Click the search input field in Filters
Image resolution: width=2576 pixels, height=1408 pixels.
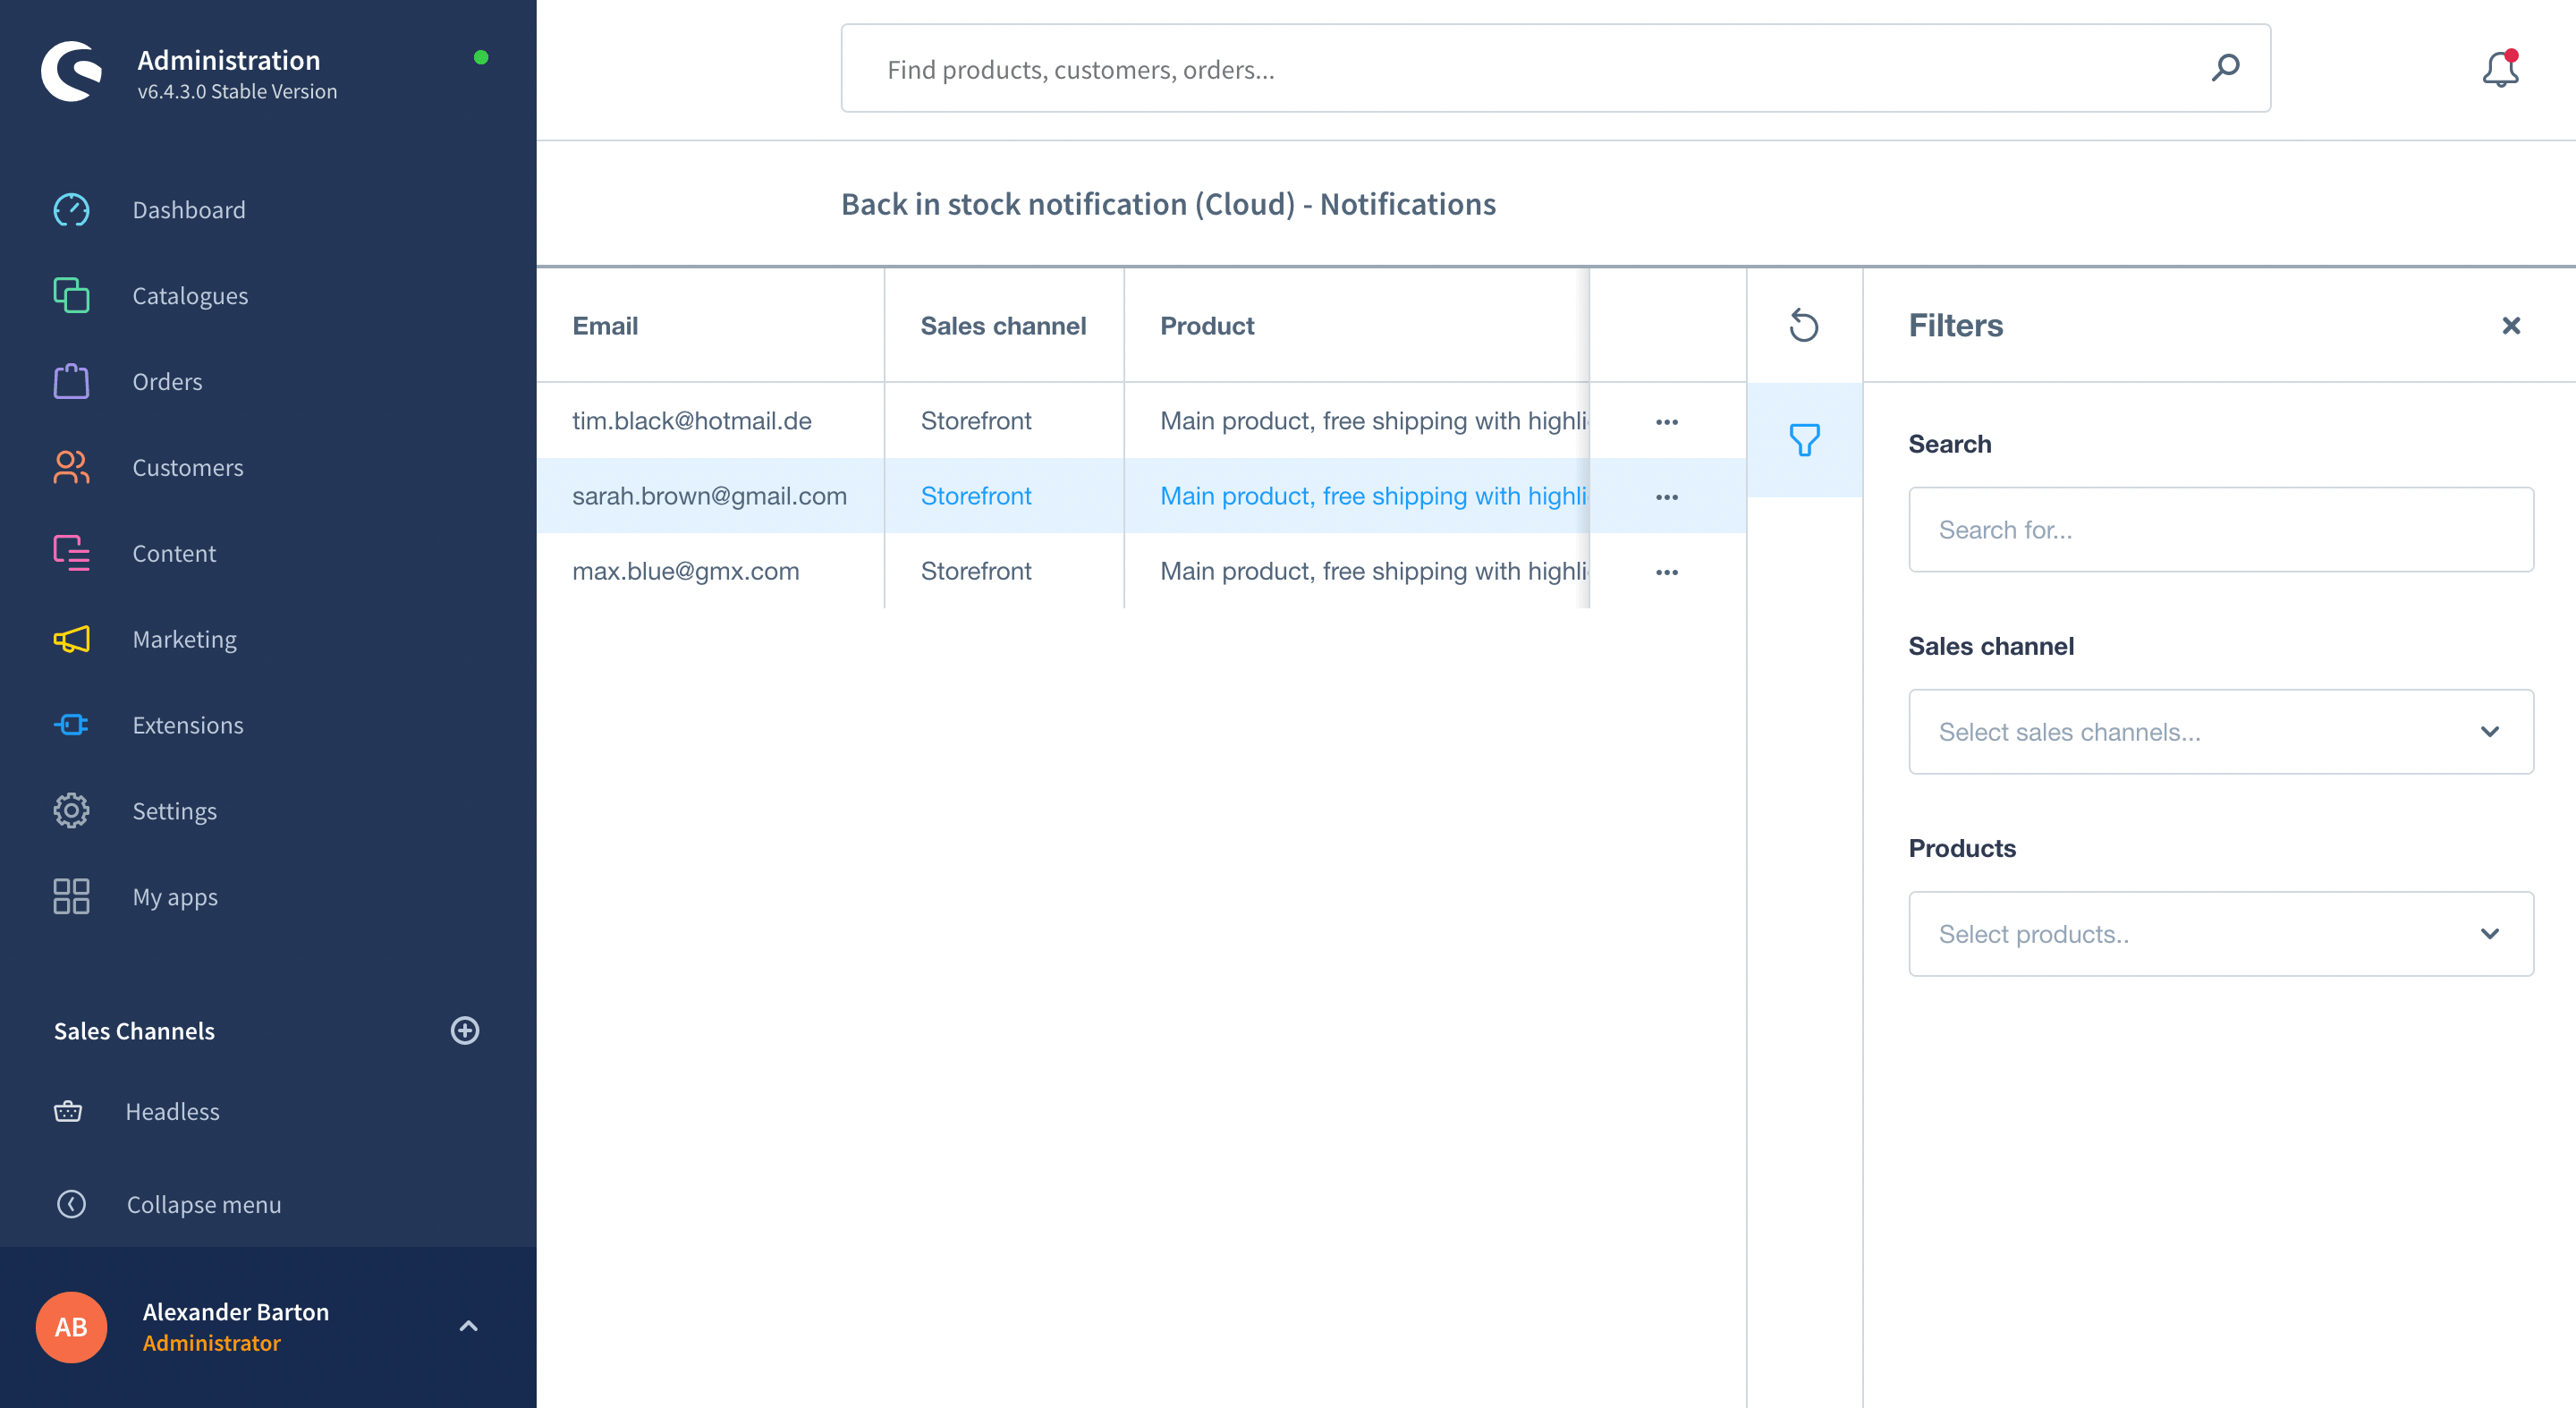[x=2219, y=530]
